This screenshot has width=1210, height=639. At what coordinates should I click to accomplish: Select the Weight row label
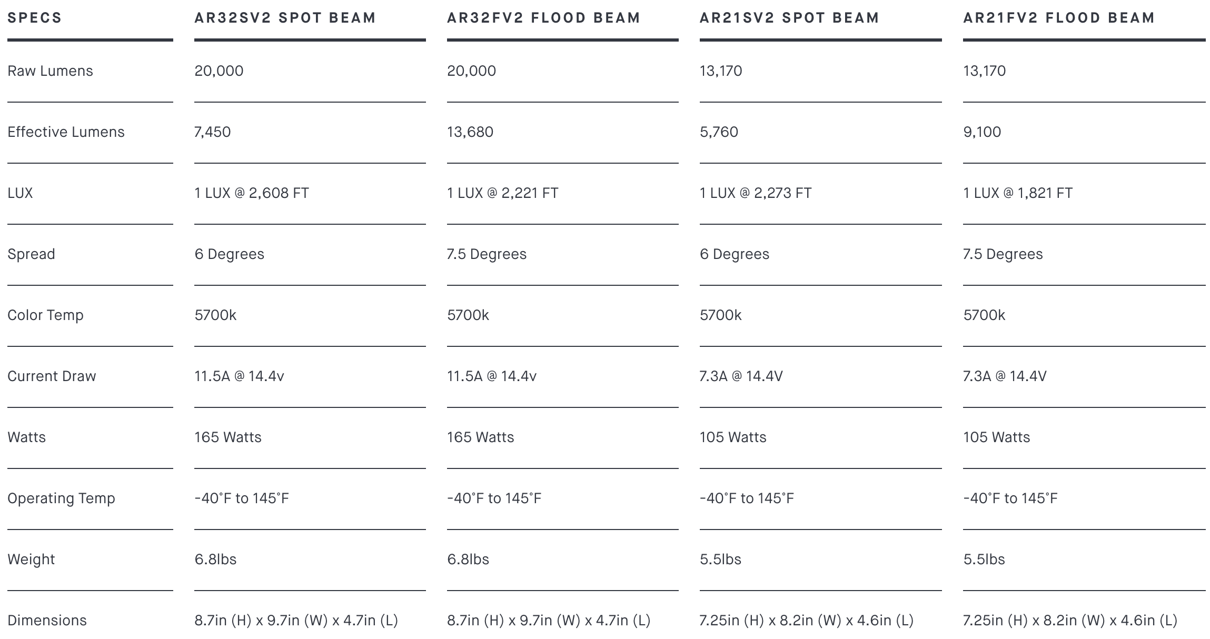tap(31, 560)
